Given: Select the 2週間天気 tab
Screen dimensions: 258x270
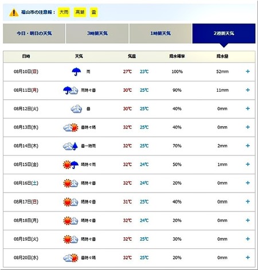Looking at the screenshot, I should pos(224,33).
